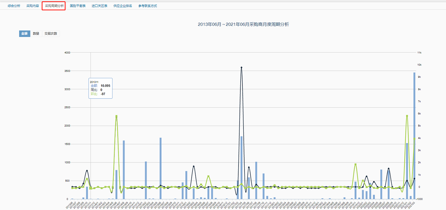Switch the chart to 交易次数

coord(51,34)
